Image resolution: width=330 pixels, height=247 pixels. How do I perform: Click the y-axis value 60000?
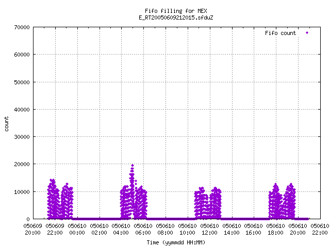click(x=22, y=55)
